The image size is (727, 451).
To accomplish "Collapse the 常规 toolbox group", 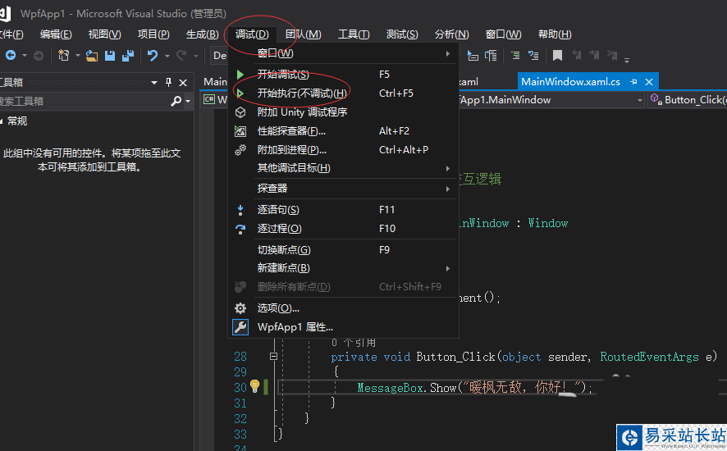I will coord(2,121).
